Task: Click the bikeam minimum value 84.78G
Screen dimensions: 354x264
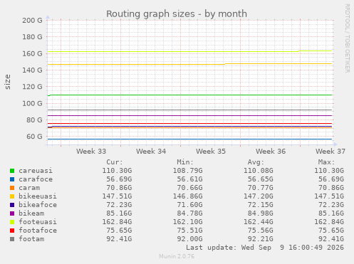Action: tap(189, 213)
